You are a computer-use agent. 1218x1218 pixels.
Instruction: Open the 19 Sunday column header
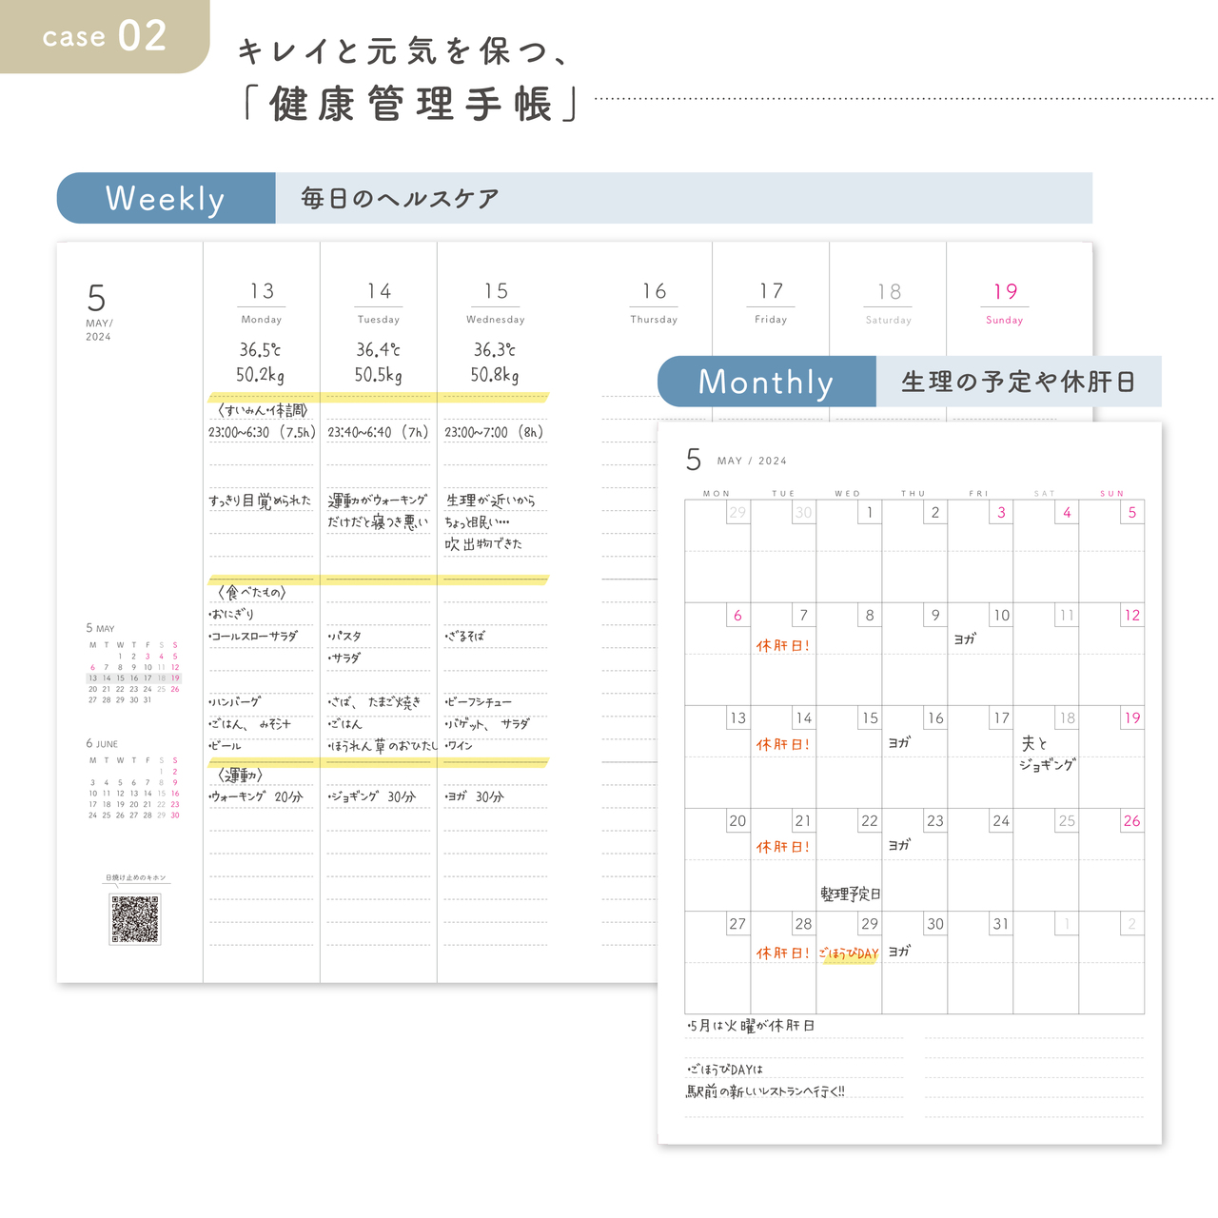pyautogui.click(x=1005, y=303)
